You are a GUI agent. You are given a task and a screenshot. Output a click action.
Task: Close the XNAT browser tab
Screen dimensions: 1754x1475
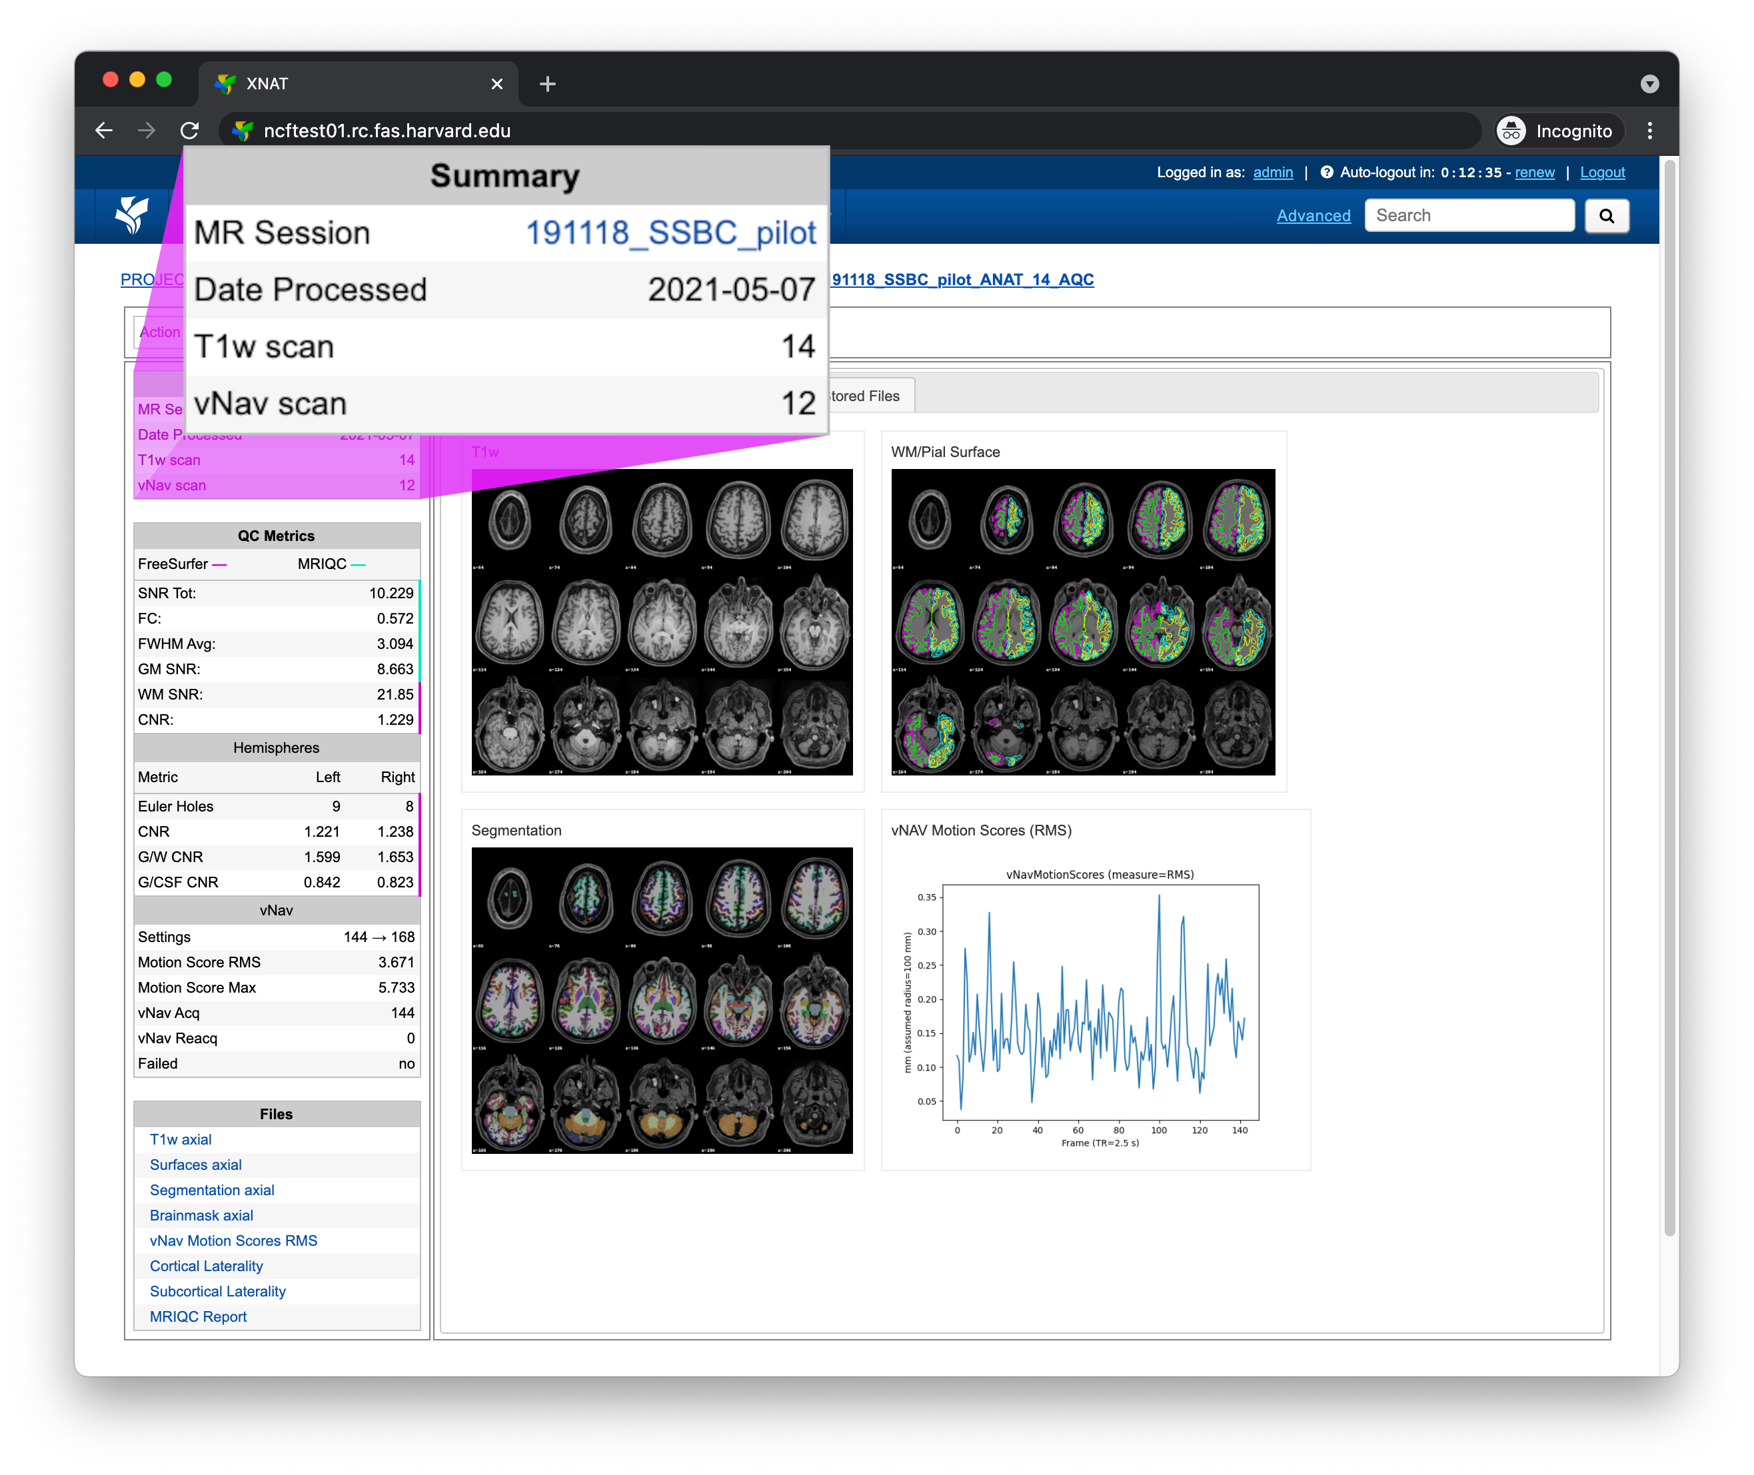(x=497, y=84)
